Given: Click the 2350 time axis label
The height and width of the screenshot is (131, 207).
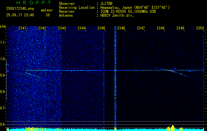Looking at the screenshot, I should click(x=200, y=28).
